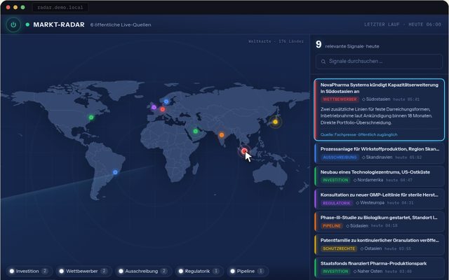This screenshot has height=280, width=449.
Task: Click the location pin beside Skandinavien
Action: click(x=363, y=157)
